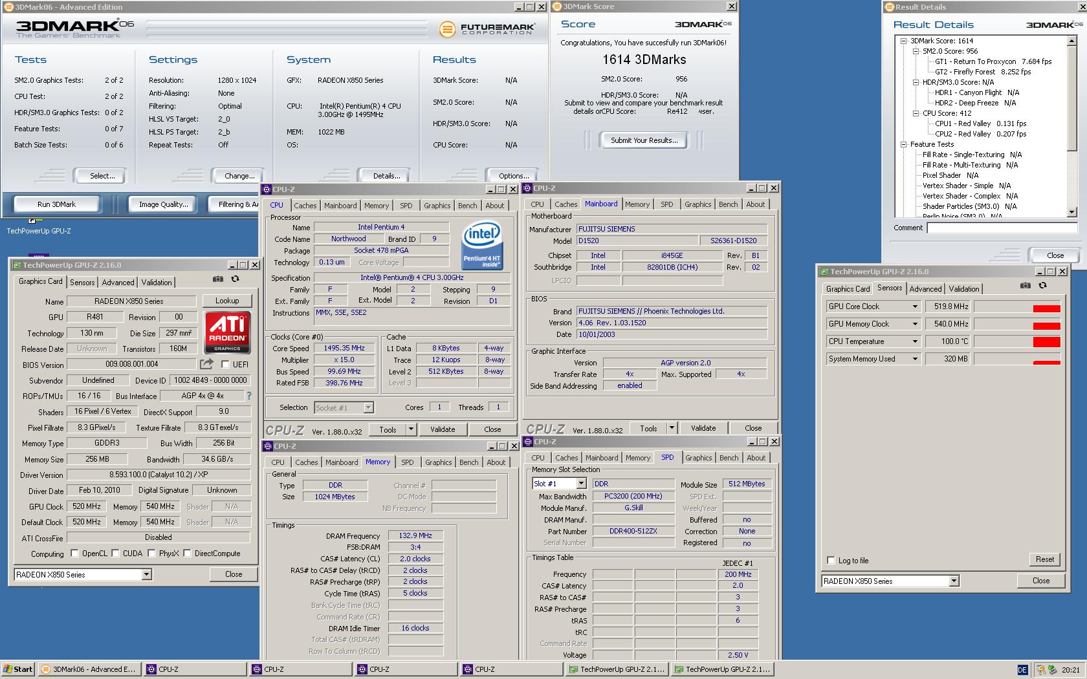Click the BIOS export share icon in GPU-Z

point(206,364)
